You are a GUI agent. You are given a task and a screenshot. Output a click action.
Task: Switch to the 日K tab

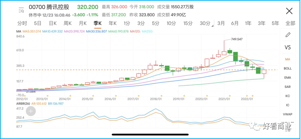(x=53, y=23)
